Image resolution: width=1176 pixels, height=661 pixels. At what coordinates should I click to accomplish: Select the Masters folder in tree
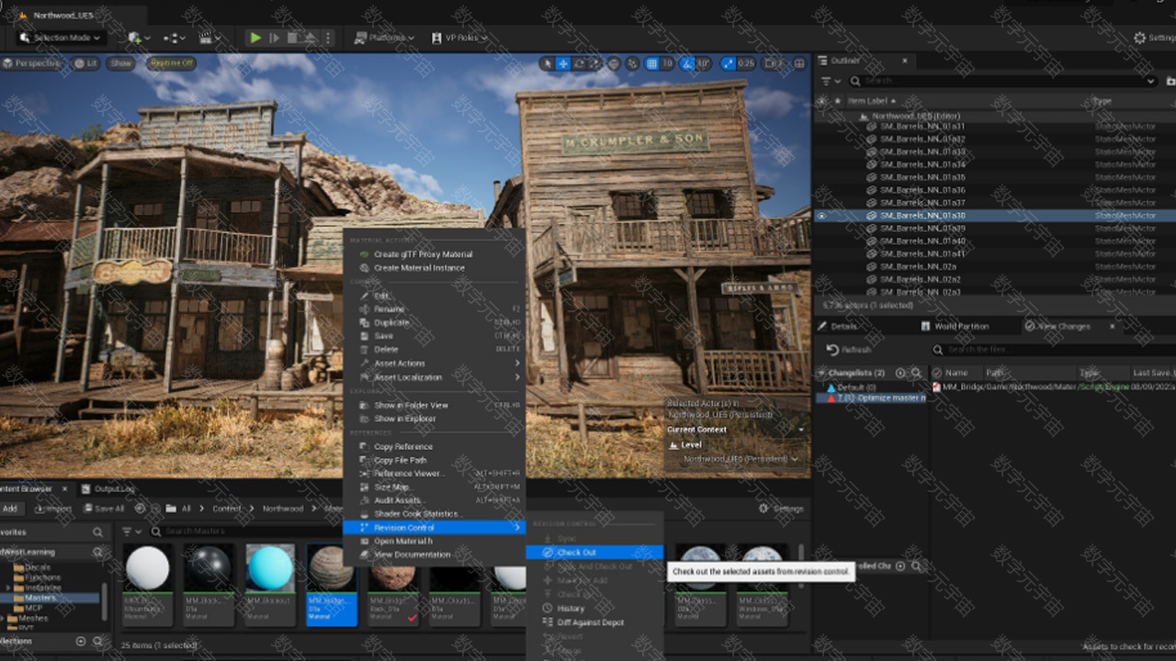(40, 598)
